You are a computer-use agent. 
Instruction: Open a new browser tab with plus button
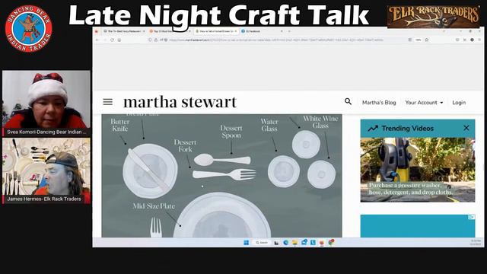tap(289, 31)
